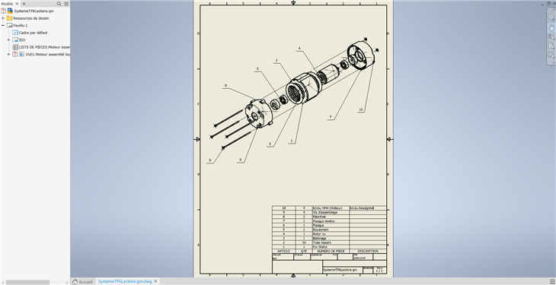Close the SystemeTP6Lecleire.ipn.dwg document tab
556x285 pixels.
[155, 281]
